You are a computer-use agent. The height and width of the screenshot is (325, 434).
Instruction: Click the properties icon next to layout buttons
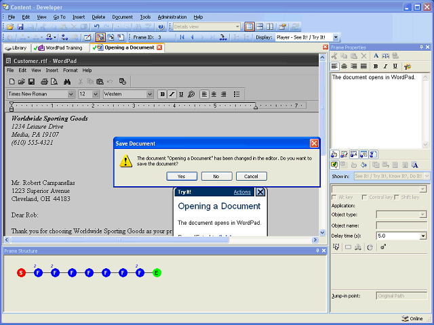pos(283,26)
